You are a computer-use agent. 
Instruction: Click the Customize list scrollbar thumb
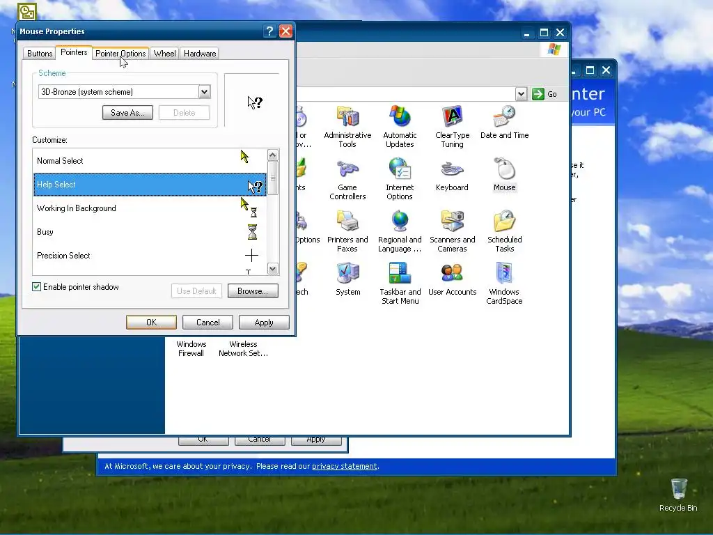click(x=273, y=178)
